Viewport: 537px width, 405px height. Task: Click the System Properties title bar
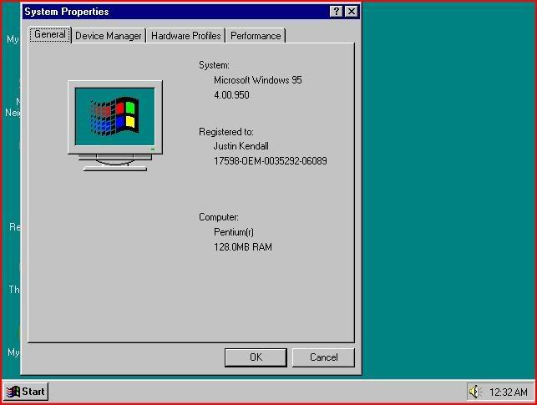(x=167, y=12)
